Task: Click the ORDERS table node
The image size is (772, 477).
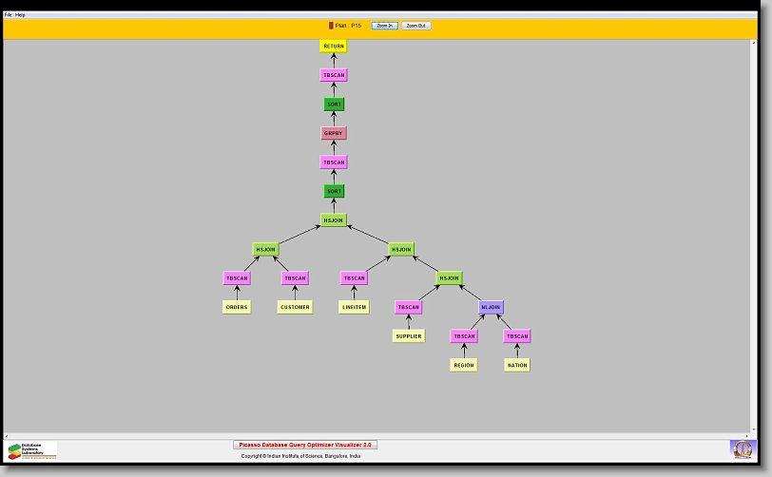Action: (237, 307)
